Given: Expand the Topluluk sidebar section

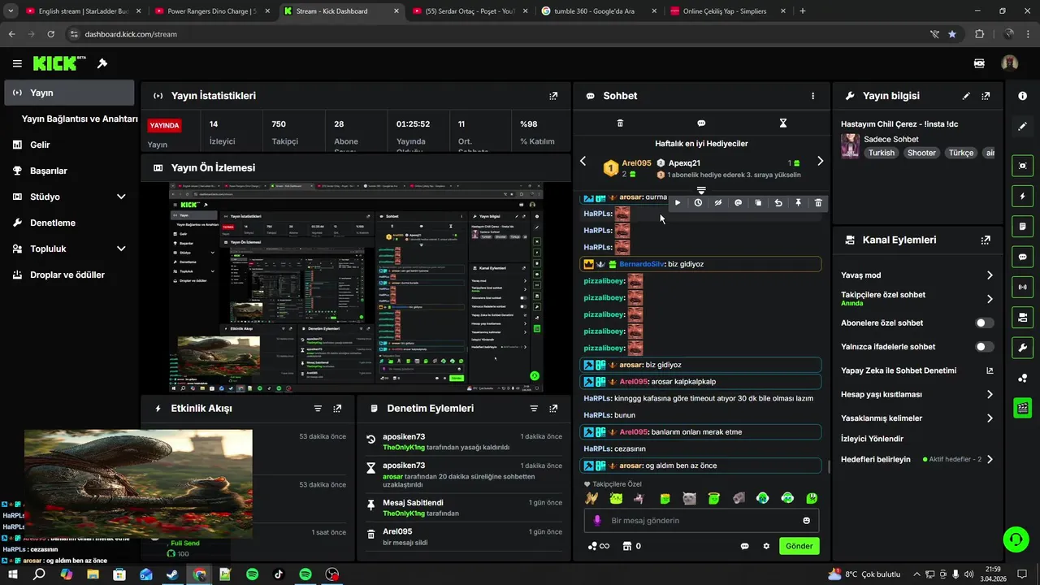Looking at the screenshot, I should pos(121,249).
